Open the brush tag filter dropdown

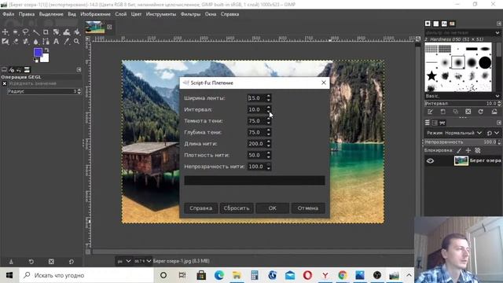497,33
